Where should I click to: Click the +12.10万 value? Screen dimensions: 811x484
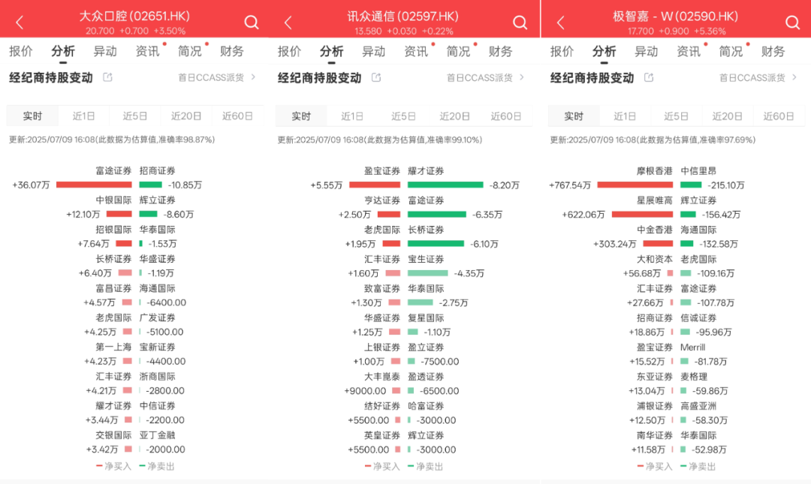[83, 214]
